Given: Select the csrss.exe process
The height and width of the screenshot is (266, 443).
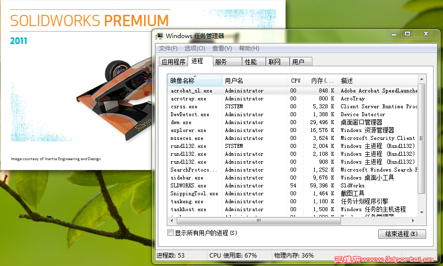Looking at the screenshot, I should point(293,106).
